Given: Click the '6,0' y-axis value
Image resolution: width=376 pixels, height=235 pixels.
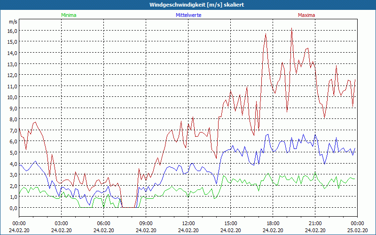Looking at the screenshot, I should tap(14, 141).
